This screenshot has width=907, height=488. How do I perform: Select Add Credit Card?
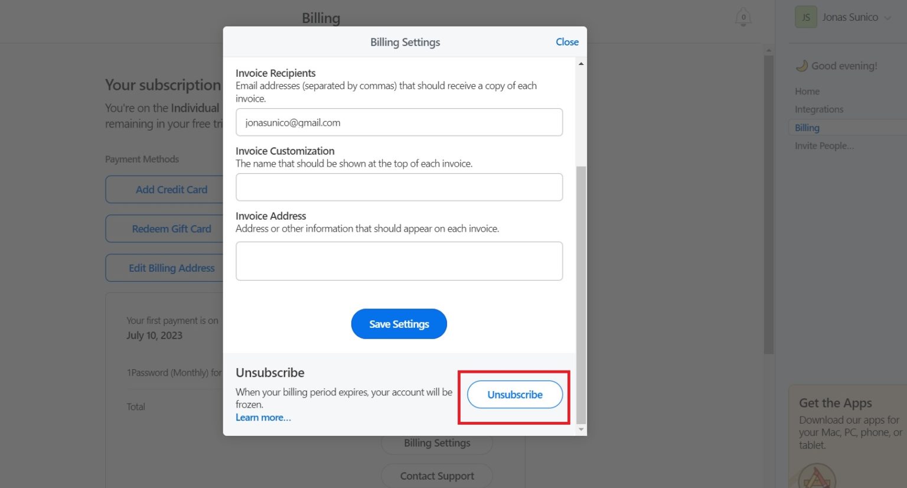(171, 189)
